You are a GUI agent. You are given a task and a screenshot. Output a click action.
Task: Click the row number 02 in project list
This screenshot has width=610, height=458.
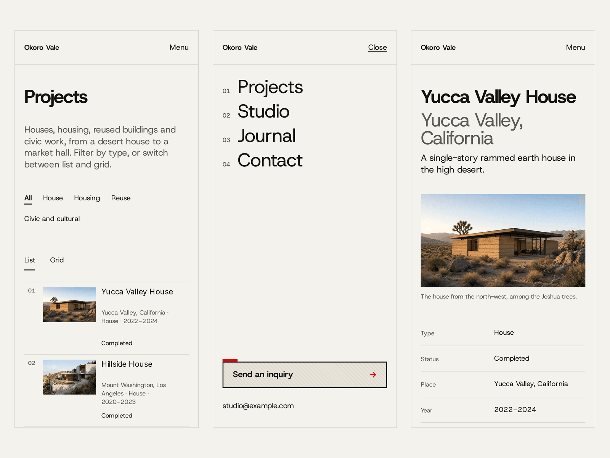32,363
